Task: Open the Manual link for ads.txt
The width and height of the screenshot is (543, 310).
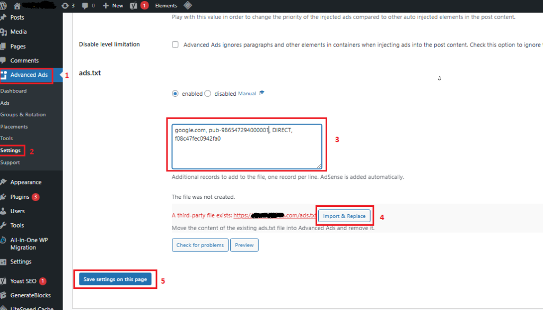Action: click(x=247, y=94)
